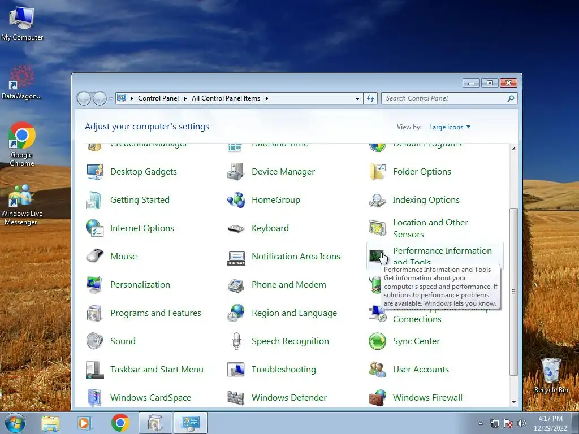Viewport: 579px width, 434px height.
Task: Open the Sound speaker icon
Action: (94, 341)
